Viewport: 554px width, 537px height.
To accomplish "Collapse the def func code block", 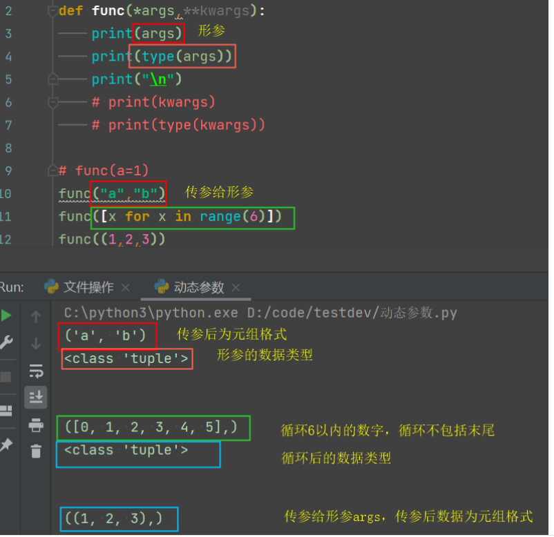I will [52, 11].
